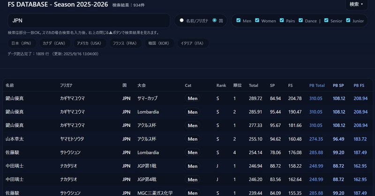Viewport: 375px width, 196px height.
Task: Sort by the 名前 column header
Action: (10, 85)
